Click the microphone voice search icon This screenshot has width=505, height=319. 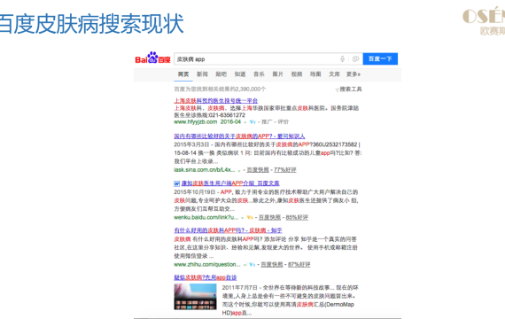[342, 58]
